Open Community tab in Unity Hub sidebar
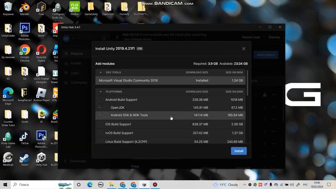Image resolution: width=336 pixels, height=189 pixels. point(76,82)
